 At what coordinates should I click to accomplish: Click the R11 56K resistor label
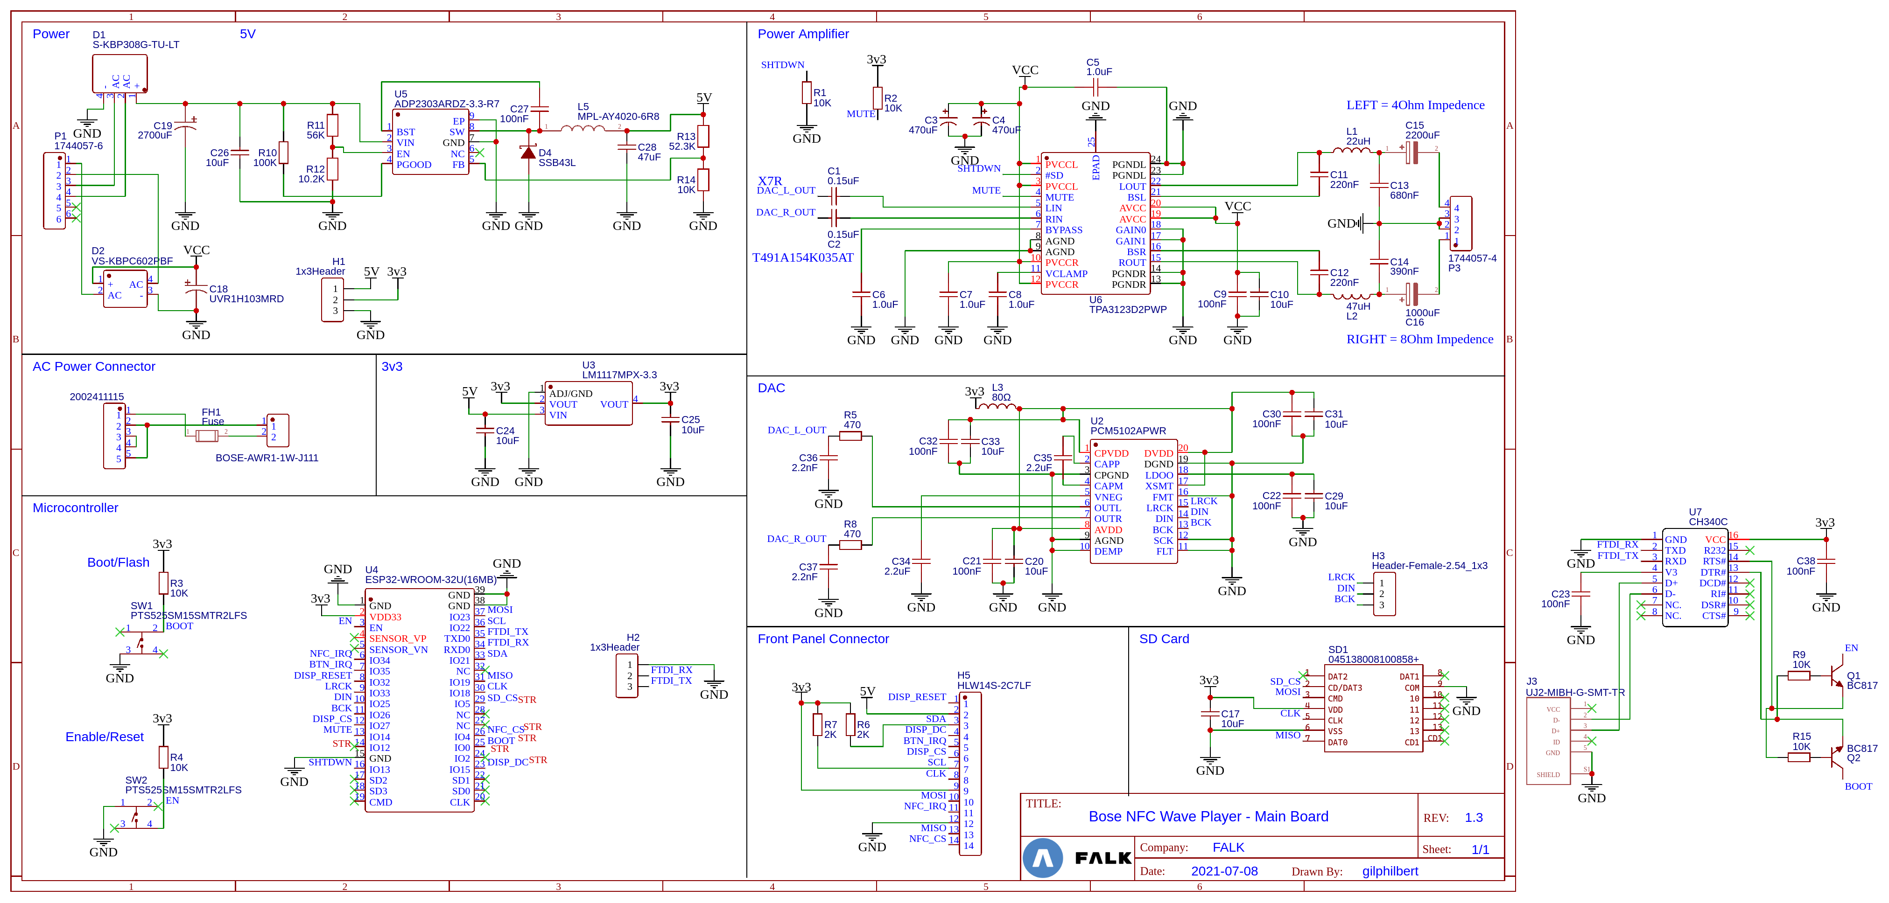coord(316,131)
